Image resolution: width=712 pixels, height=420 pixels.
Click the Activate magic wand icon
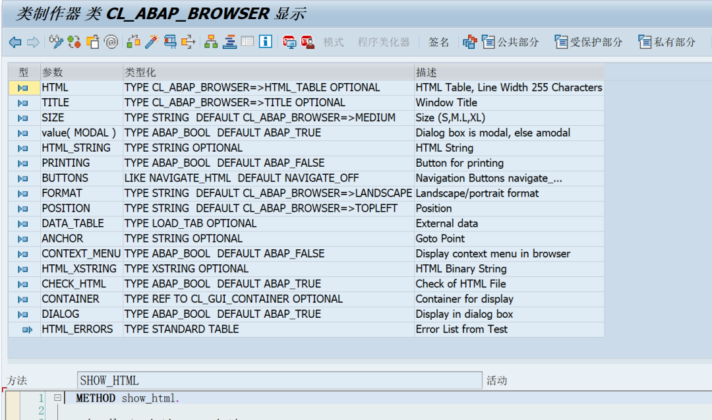click(152, 42)
